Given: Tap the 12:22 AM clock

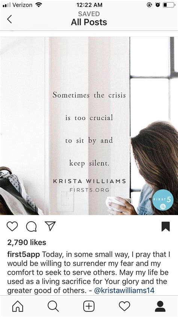Looking at the screenshot, I should coord(89,5).
